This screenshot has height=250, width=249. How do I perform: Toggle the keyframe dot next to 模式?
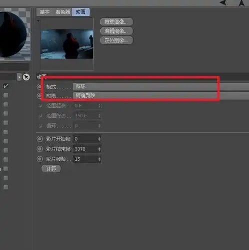39,87
